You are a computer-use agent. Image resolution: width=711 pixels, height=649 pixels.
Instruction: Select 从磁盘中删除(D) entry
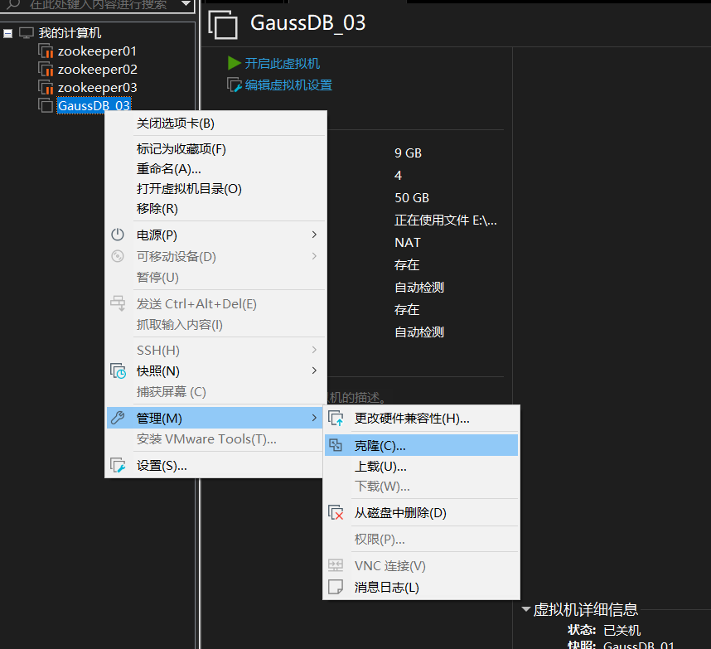tap(421, 513)
